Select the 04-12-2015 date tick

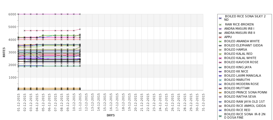click(x=37, y=102)
